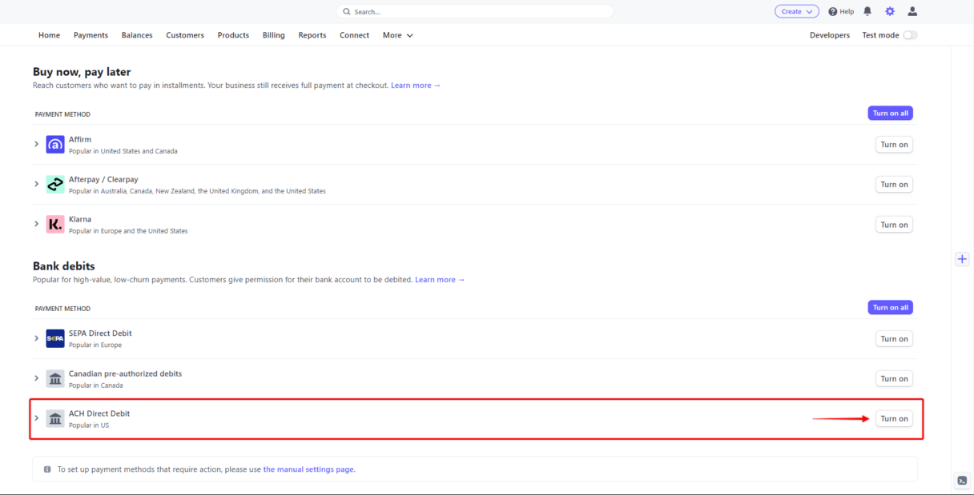Click the Help question mark icon

click(832, 12)
